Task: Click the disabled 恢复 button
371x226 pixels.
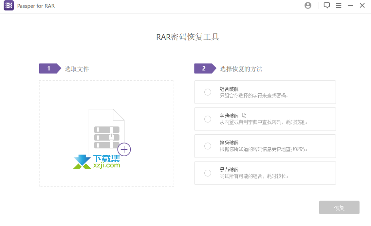Action: click(x=339, y=207)
